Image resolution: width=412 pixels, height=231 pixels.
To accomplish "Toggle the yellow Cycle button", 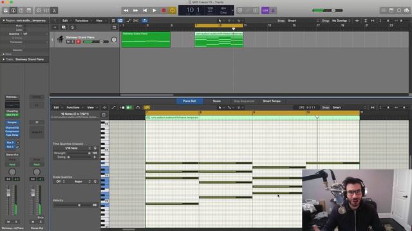I will (x=173, y=10).
